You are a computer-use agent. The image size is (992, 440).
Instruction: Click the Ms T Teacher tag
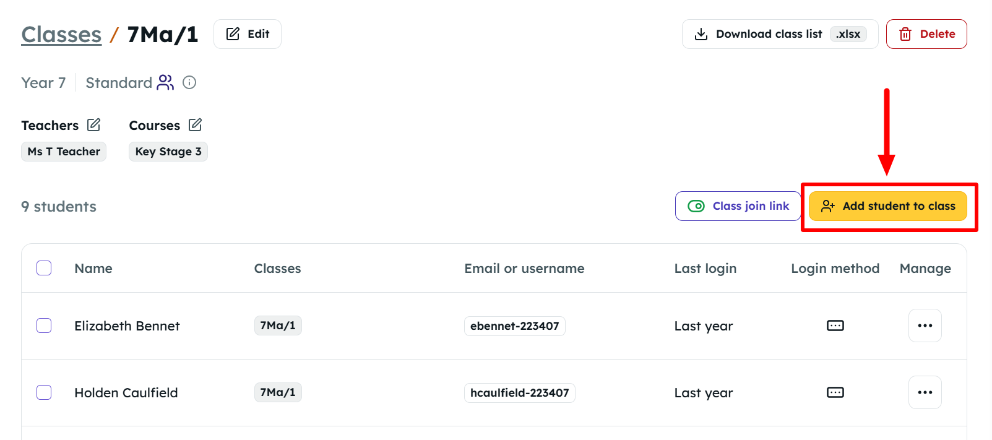pos(64,152)
